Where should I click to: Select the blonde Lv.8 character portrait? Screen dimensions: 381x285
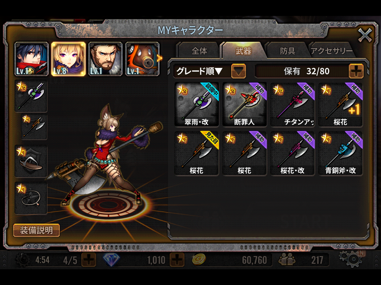(x=69, y=59)
